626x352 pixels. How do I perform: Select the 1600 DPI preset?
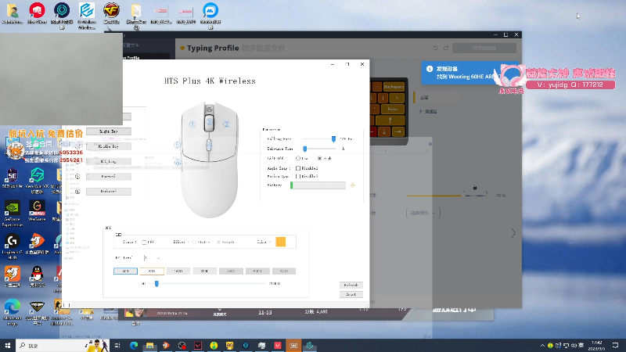point(178,271)
